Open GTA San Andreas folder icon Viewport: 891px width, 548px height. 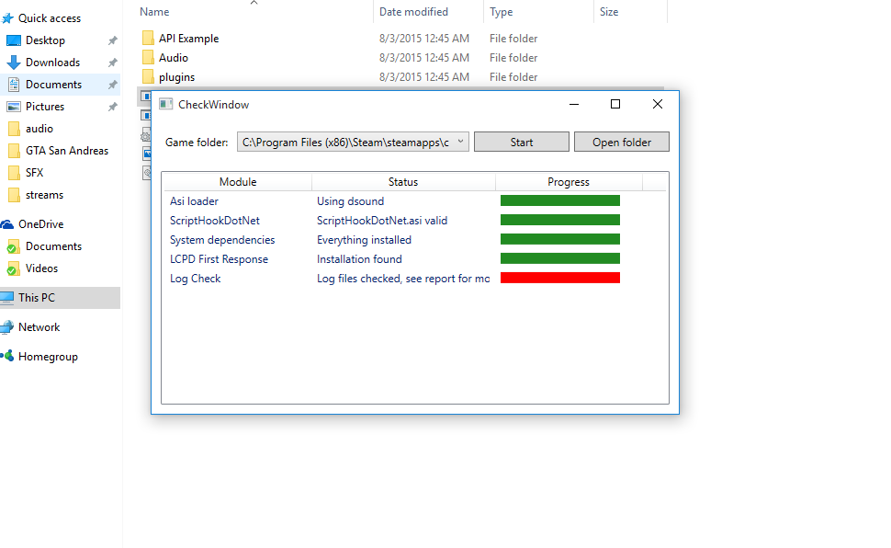pos(14,151)
